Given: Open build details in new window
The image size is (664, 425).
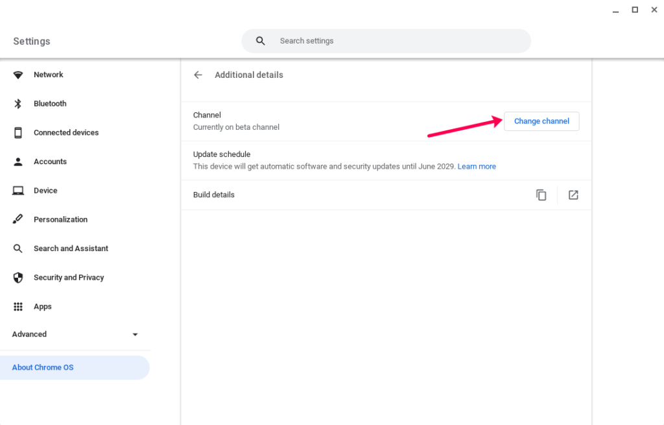Looking at the screenshot, I should coord(573,195).
